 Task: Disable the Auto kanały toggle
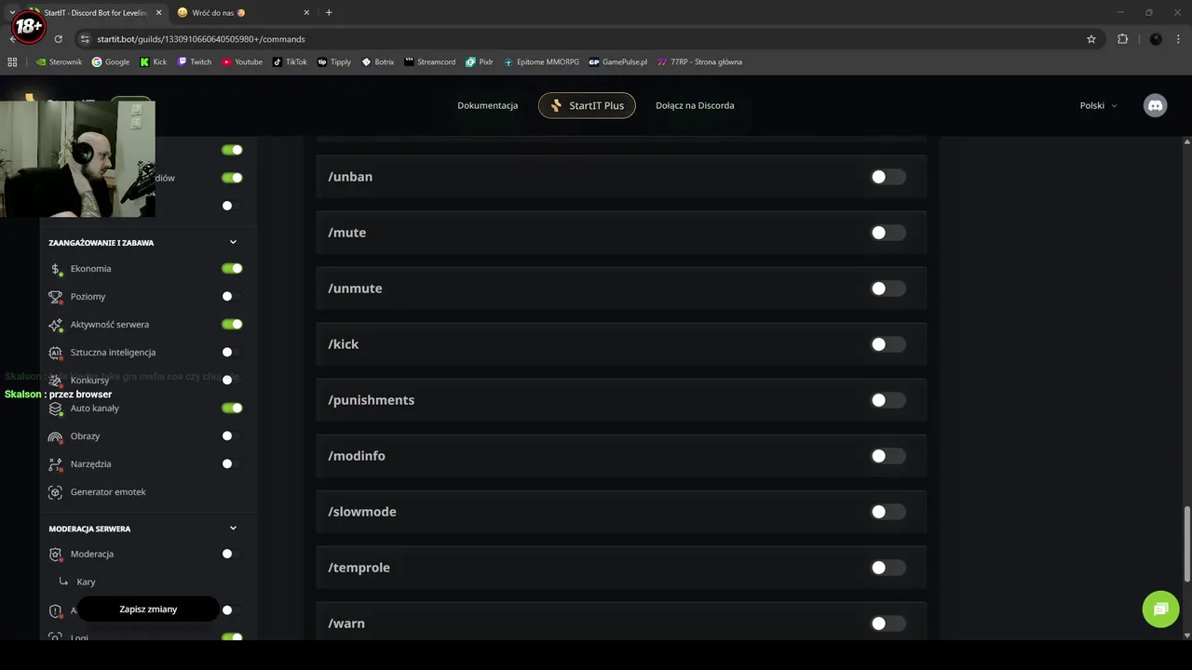[232, 409]
